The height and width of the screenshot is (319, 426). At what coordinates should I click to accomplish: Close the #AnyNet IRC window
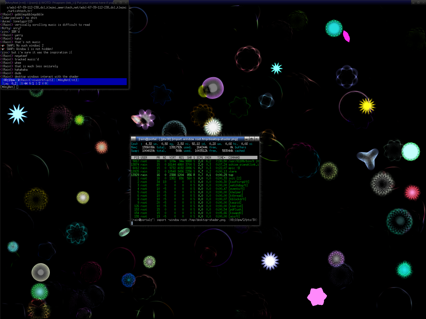coord(126,3)
